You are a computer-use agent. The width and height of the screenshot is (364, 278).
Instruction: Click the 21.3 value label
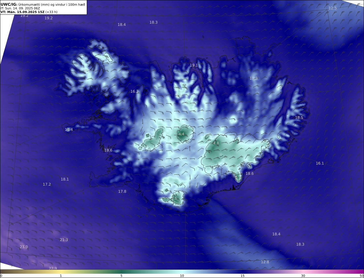tap(64, 240)
